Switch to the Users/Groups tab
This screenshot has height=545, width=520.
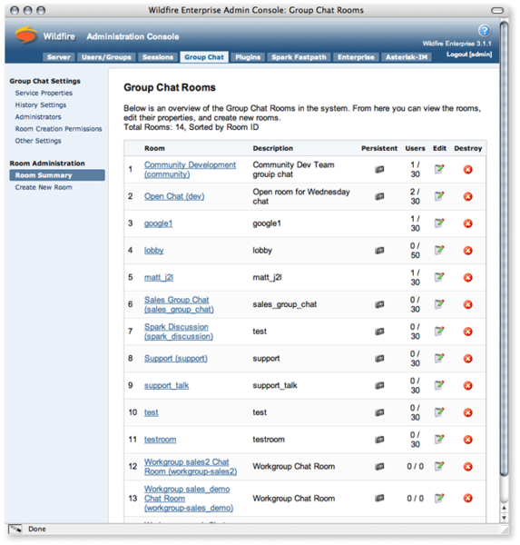coord(106,57)
